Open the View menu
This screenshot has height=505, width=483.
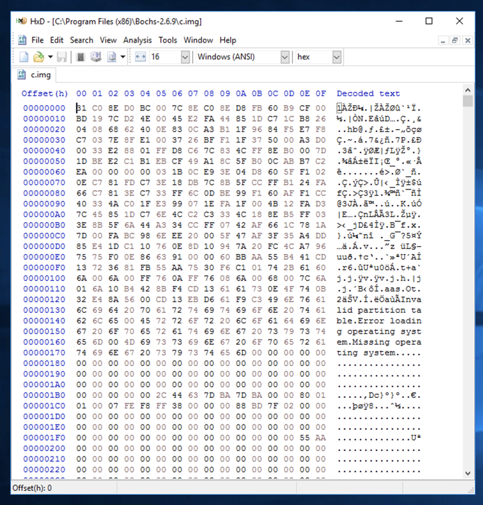pyautogui.click(x=108, y=41)
